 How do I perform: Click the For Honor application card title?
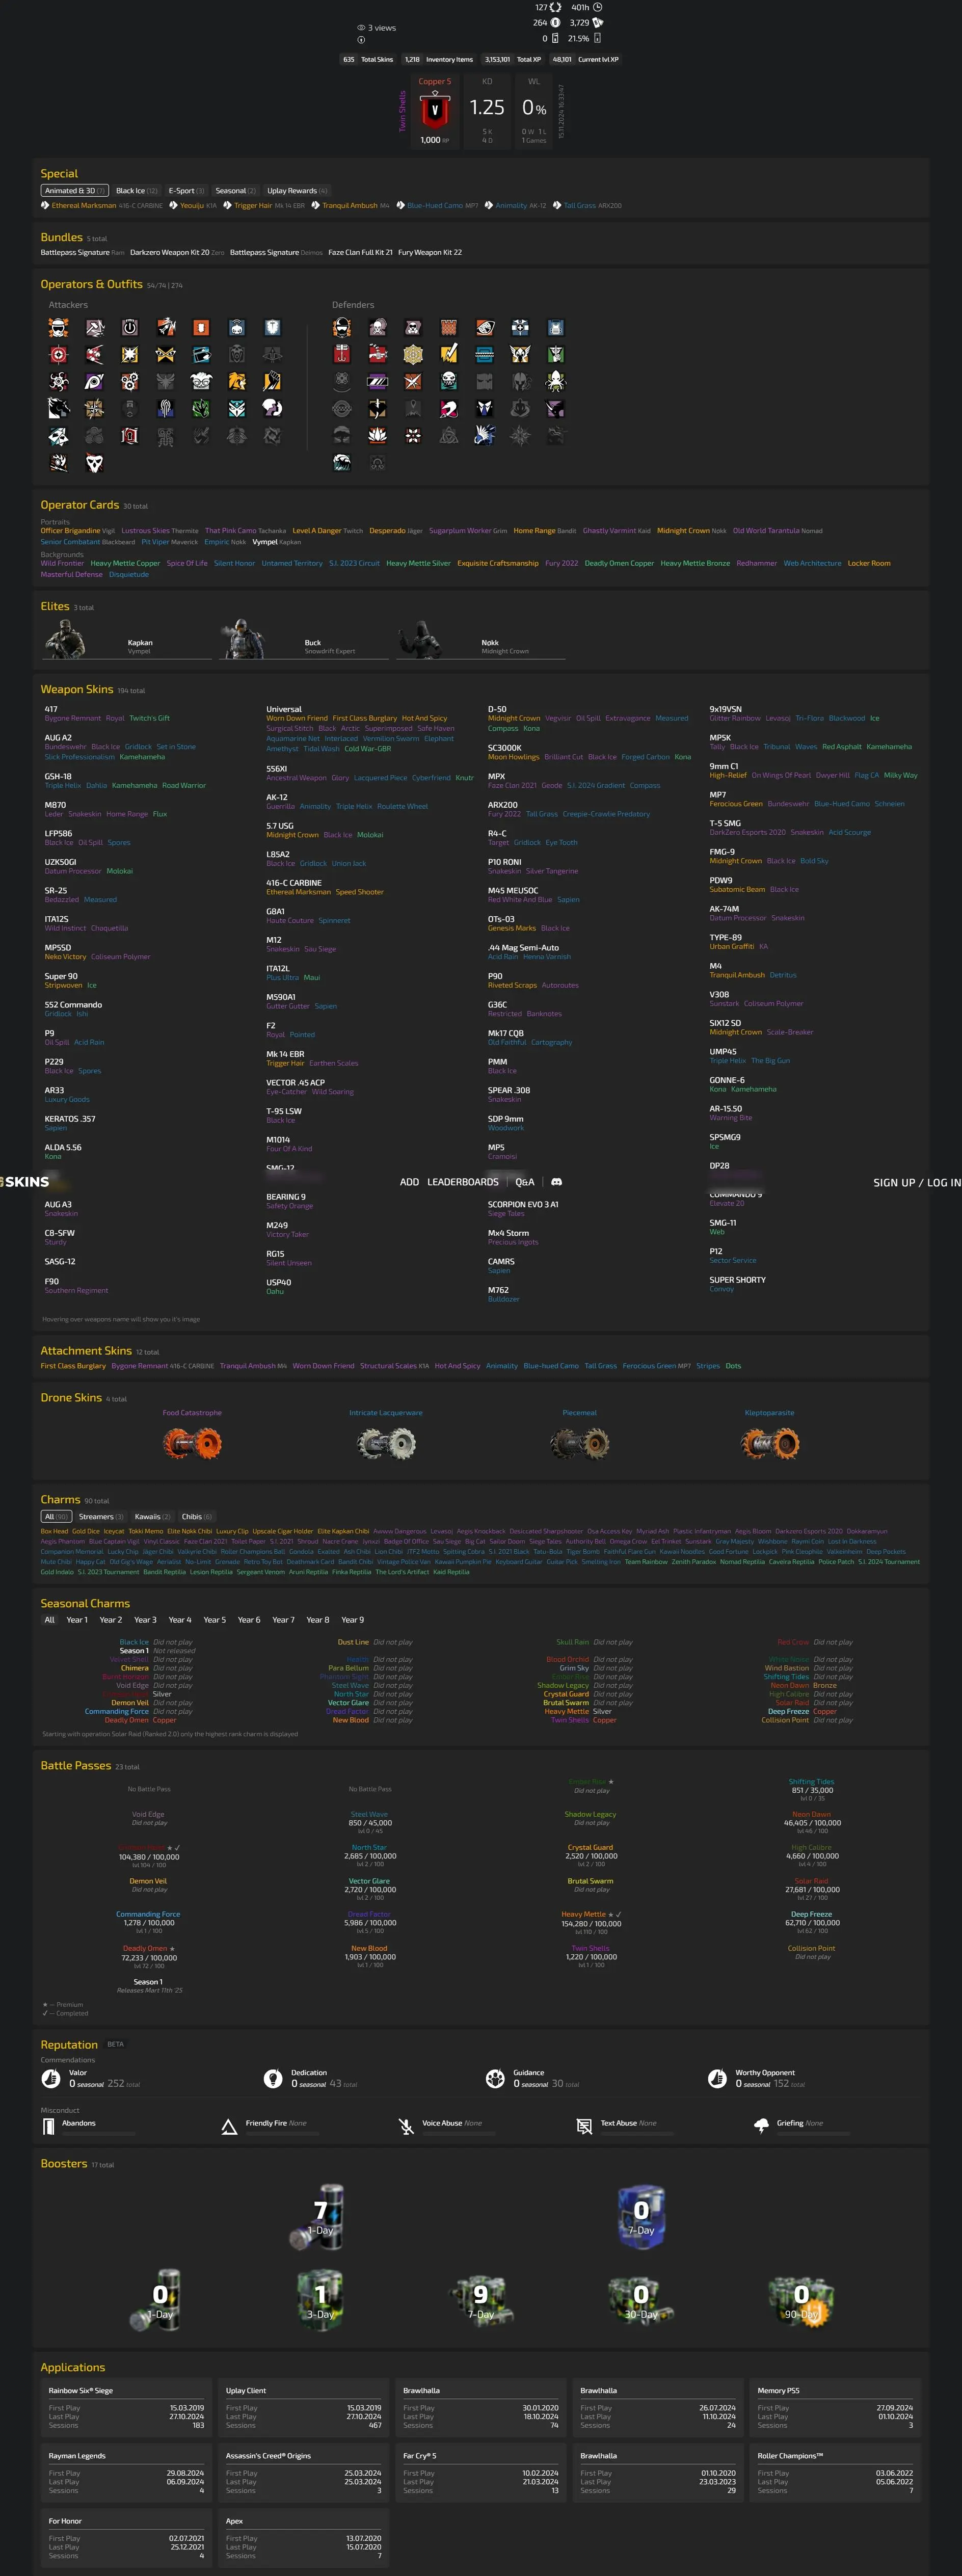pyautogui.click(x=65, y=2521)
